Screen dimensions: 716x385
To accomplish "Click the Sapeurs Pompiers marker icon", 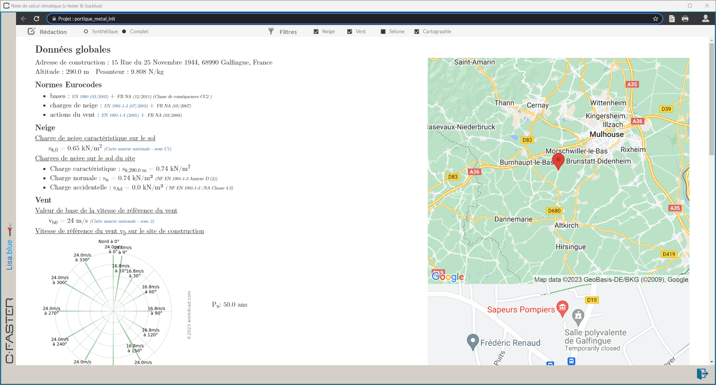I will tap(562, 309).
